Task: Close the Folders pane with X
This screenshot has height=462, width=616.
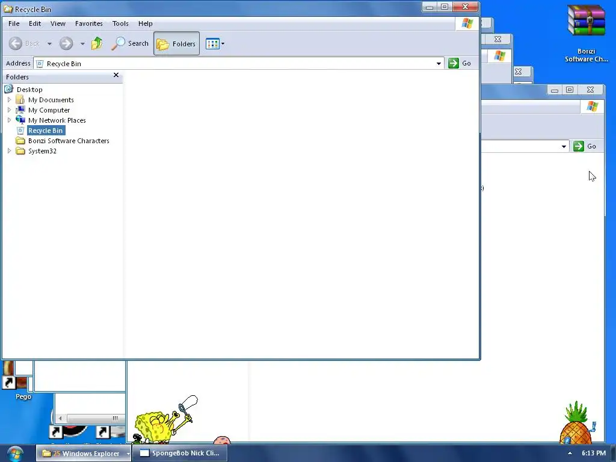Action: click(x=116, y=75)
